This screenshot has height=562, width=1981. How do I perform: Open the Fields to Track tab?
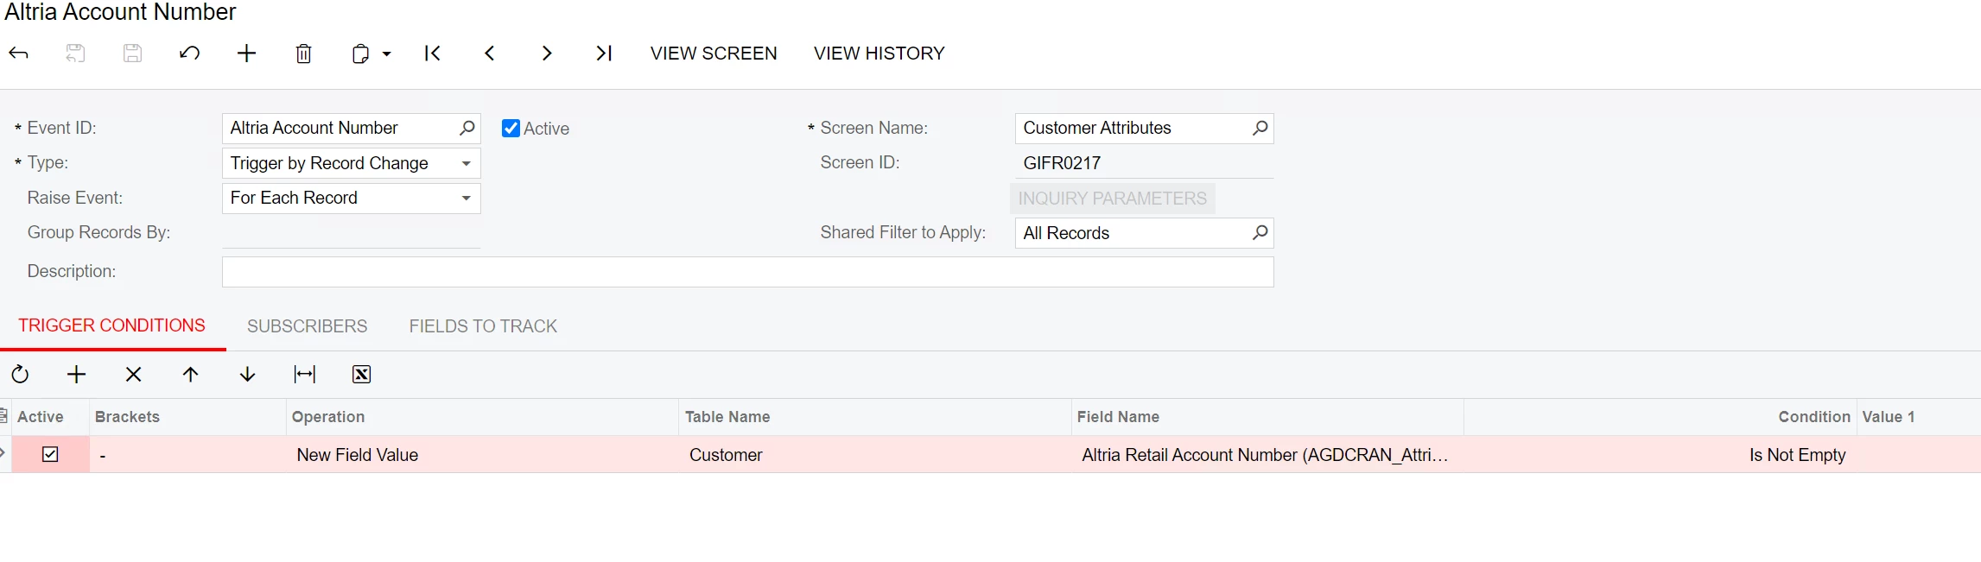(483, 326)
